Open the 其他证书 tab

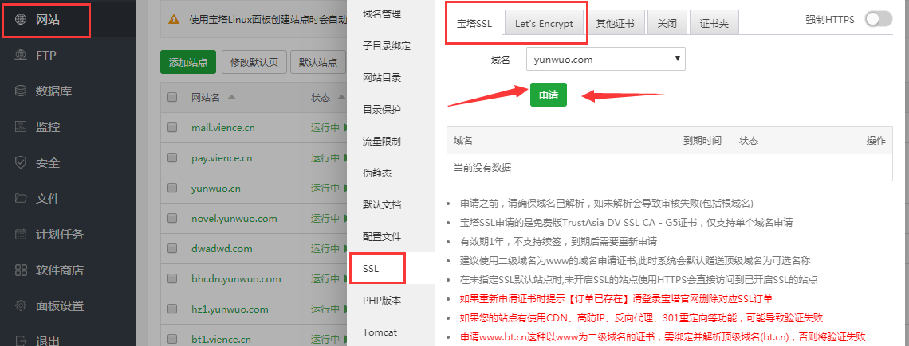[x=615, y=23]
